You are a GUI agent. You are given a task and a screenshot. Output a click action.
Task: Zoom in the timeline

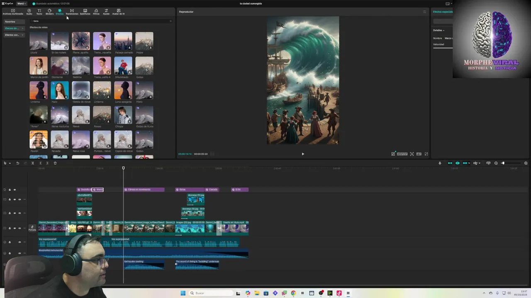click(526, 163)
